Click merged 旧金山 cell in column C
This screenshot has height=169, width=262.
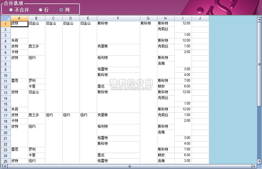(54, 67)
